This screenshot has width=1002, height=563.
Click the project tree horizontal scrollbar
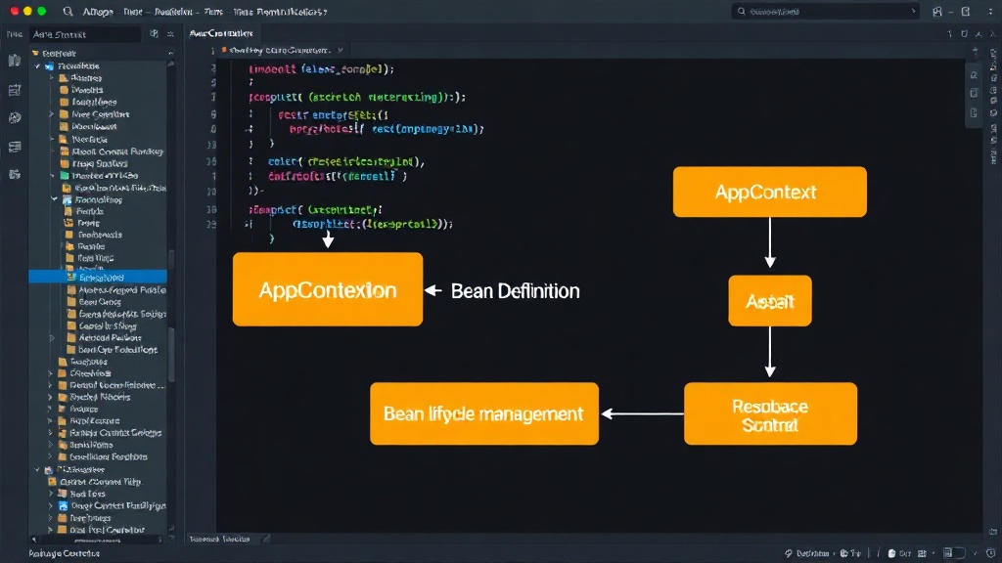pyautogui.click(x=97, y=540)
